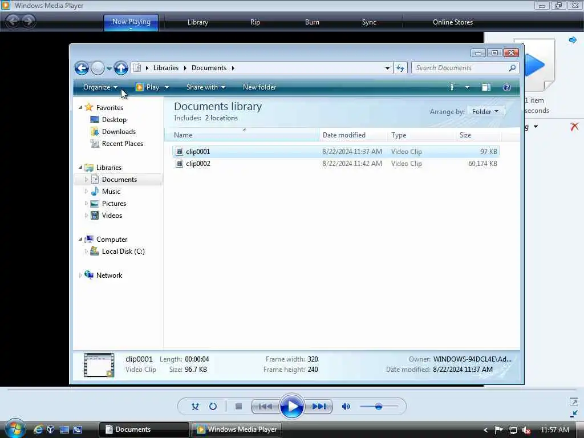This screenshot has width=584, height=438.
Task: Open the Online Stores tab
Action: (452, 22)
